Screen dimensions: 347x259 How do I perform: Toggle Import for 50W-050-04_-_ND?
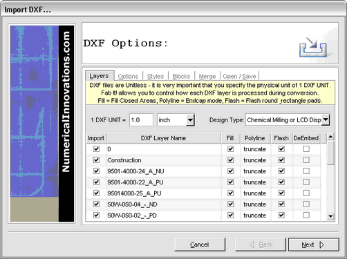coord(96,204)
